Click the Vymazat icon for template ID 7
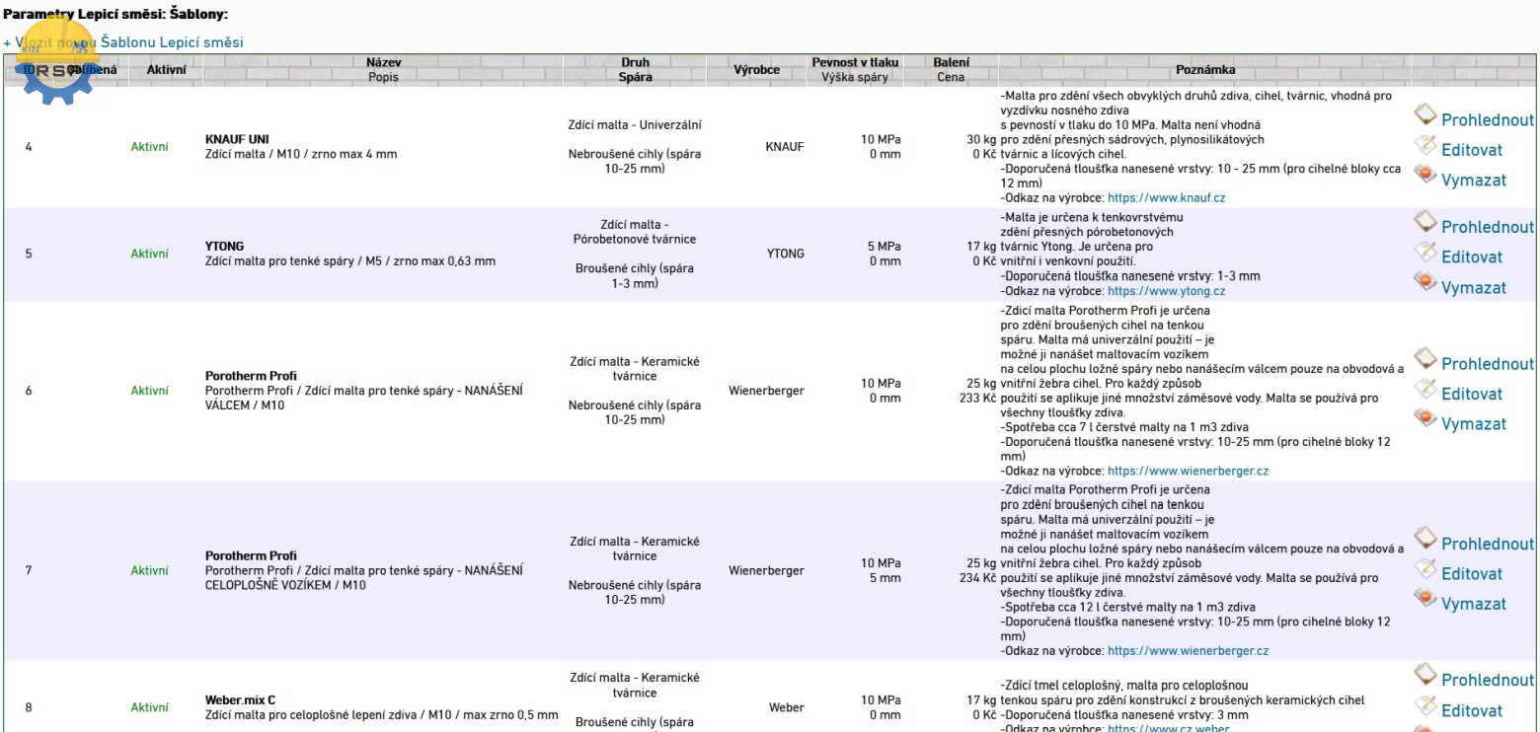The width and height of the screenshot is (1540, 732). coord(1424,599)
